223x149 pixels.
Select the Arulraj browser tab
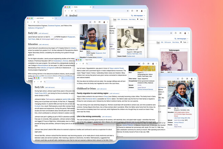82,7
